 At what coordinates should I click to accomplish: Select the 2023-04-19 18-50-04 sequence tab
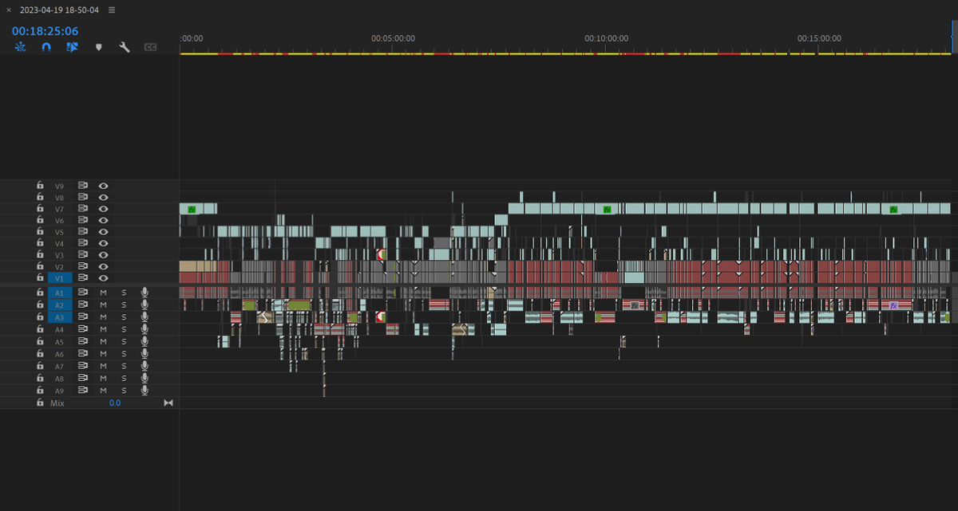60,10
